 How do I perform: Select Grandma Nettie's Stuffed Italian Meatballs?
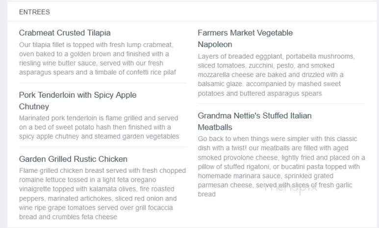tap(254, 121)
